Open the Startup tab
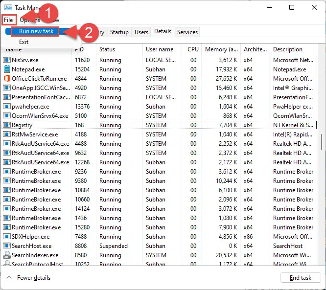Screen dimensions: 326x290 click(119, 32)
